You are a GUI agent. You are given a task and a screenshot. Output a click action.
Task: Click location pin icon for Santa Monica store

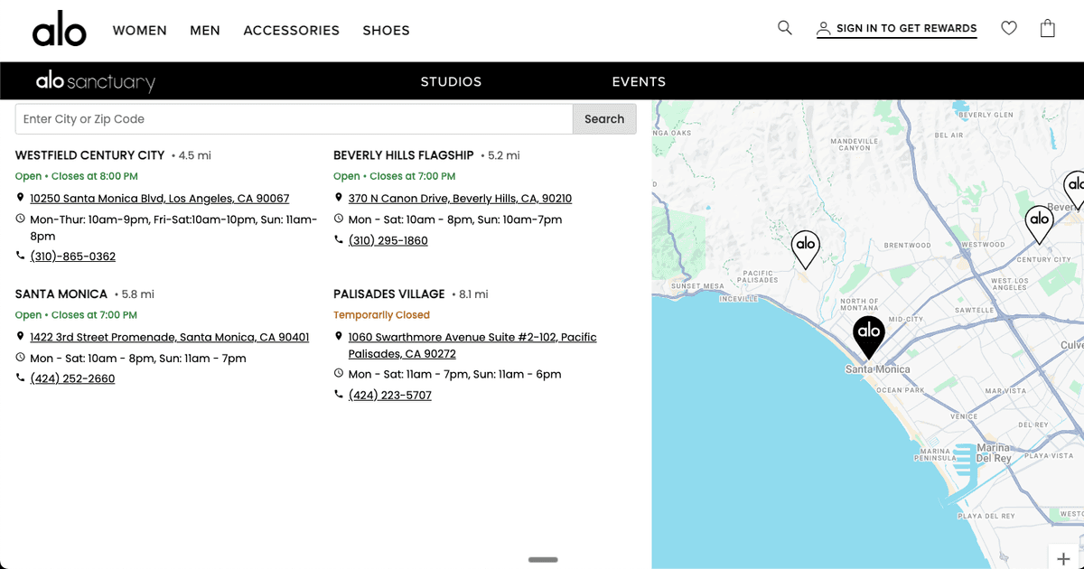[x=21, y=337]
